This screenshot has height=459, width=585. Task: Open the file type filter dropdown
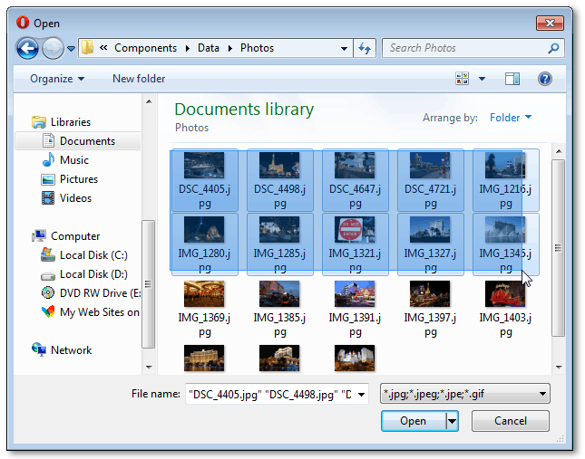pyautogui.click(x=465, y=394)
